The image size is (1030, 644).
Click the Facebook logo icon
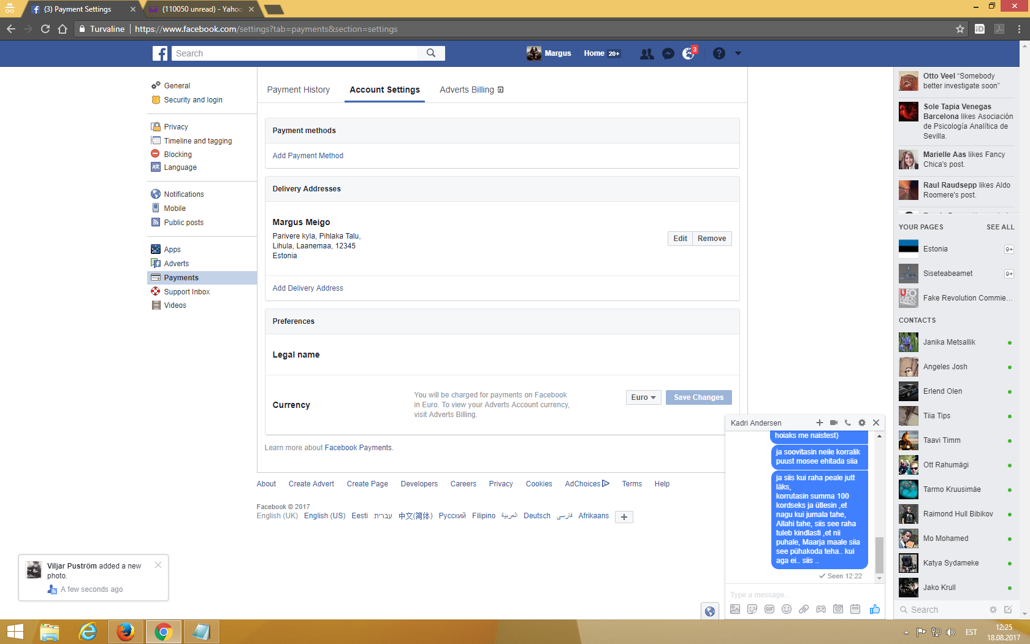point(160,53)
